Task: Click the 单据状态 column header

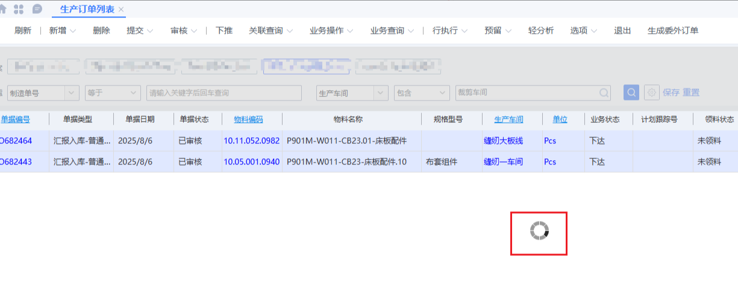Action: tap(194, 119)
